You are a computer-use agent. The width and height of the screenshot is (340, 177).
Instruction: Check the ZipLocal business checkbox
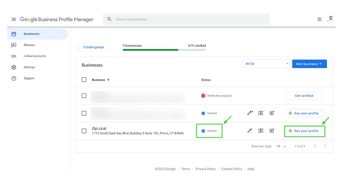pyautogui.click(x=84, y=131)
